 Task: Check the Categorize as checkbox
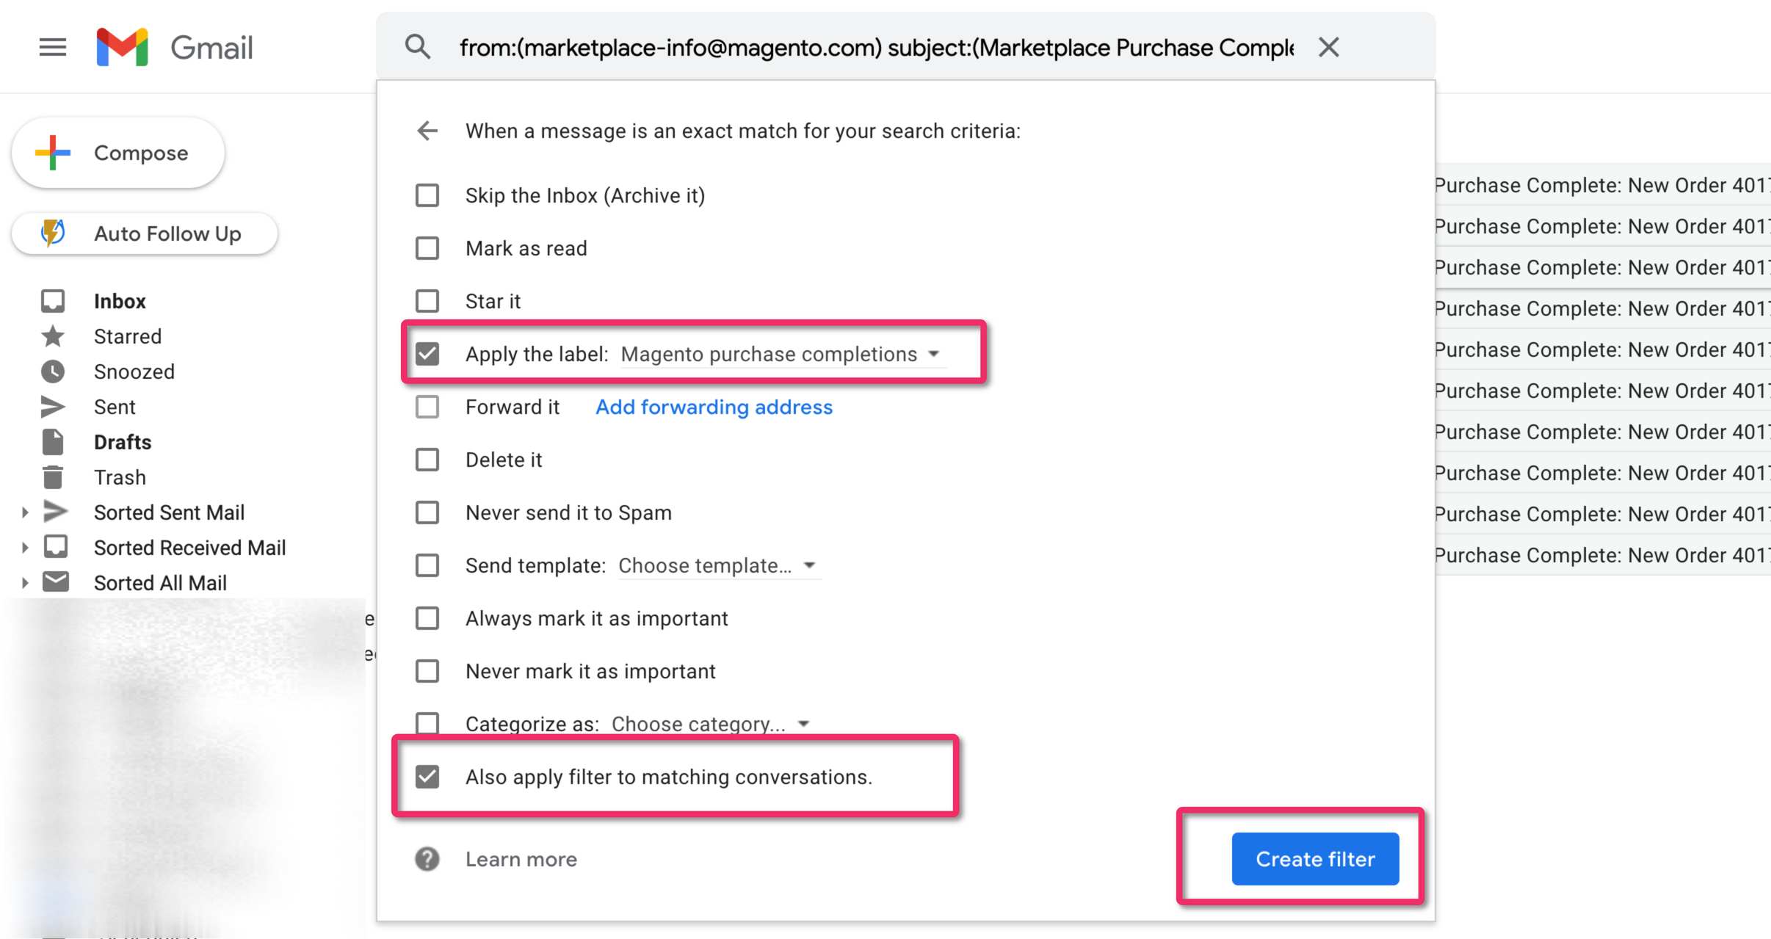[x=427, y=723]
